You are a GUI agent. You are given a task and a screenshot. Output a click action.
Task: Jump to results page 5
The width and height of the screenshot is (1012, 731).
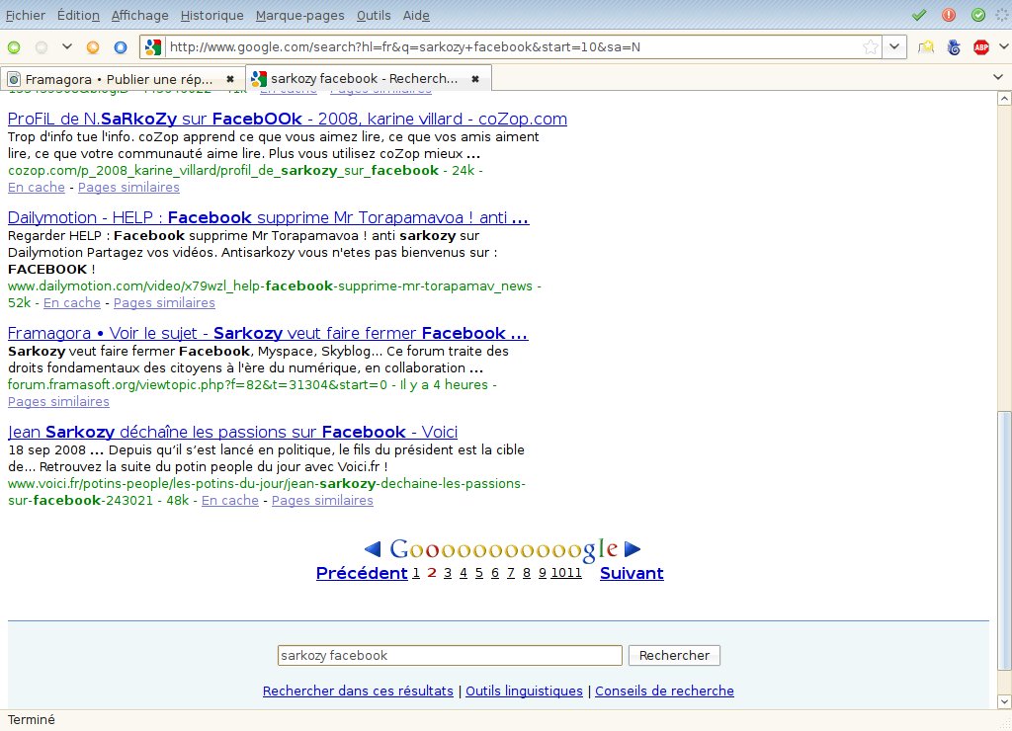coord(479,573)
